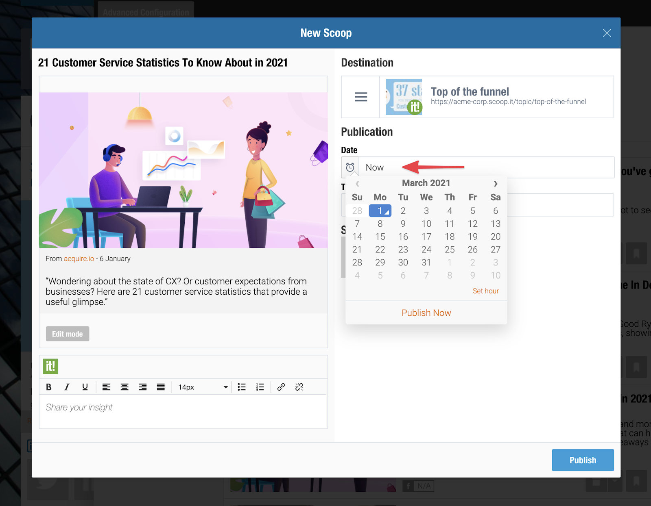Screen dimensions: 651x506
Task: Click the March 2021 calendar header
Action: coord(426,183)
